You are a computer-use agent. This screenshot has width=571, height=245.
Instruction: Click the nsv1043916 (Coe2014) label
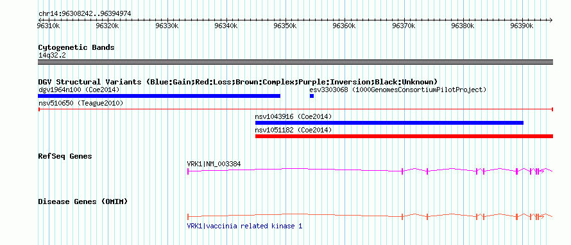click(293, 116)
